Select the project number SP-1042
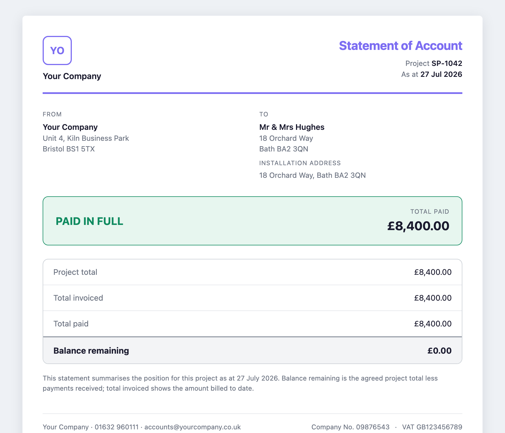The image size is (505, 433). pyautogui.click(x=447, y=63)
